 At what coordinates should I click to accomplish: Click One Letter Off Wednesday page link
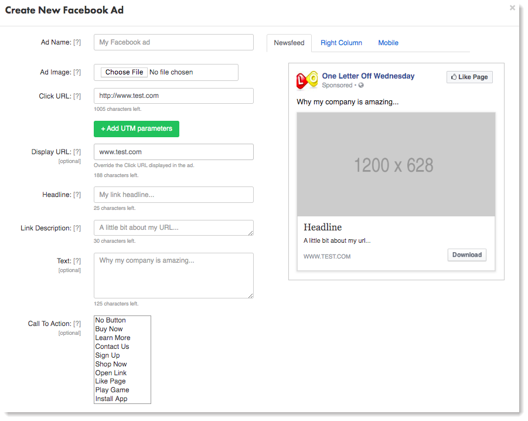[368, 76]
